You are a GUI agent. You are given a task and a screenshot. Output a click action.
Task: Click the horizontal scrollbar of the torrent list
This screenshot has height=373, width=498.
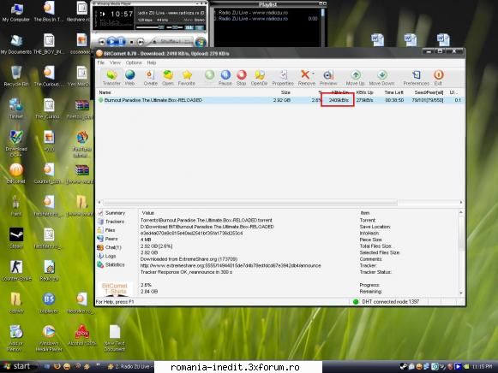coord(249,202)
